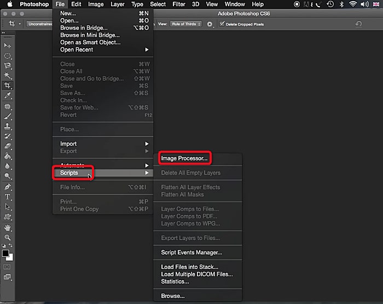The width and height of the screenshot is (383, 304).
Task: Select the Healing Brush tool
Action: [x=7, y=106]
